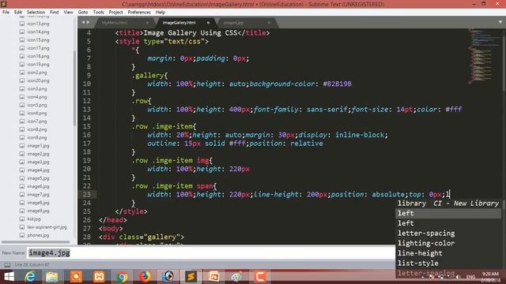Click the ENG language indicator in tray

point(471,277)
